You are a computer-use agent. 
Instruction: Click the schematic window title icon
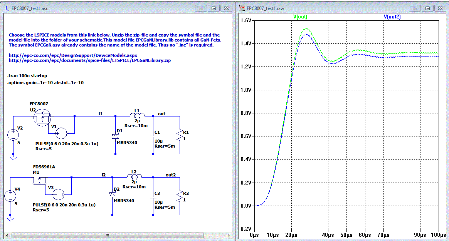(x=7, y=8)
